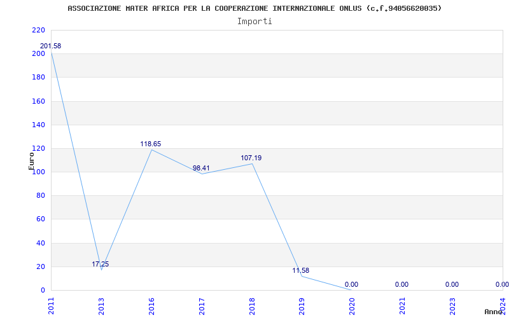Click the 200 y-axis tick value

38,54
